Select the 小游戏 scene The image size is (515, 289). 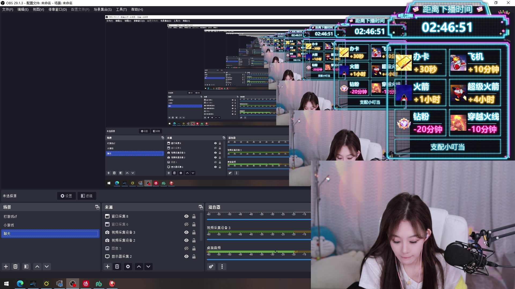(x=50, y=225)
